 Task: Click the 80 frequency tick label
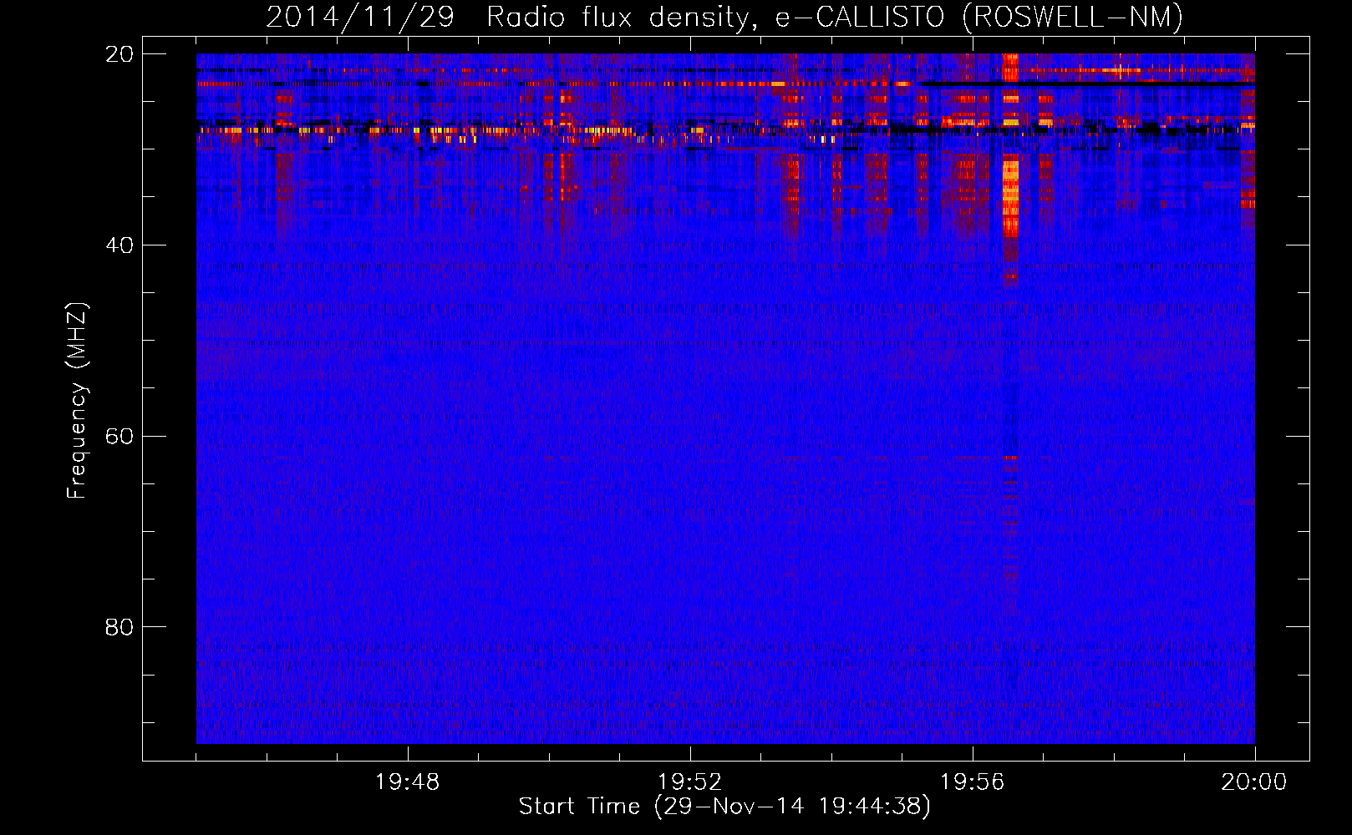[x=119, y=627]
